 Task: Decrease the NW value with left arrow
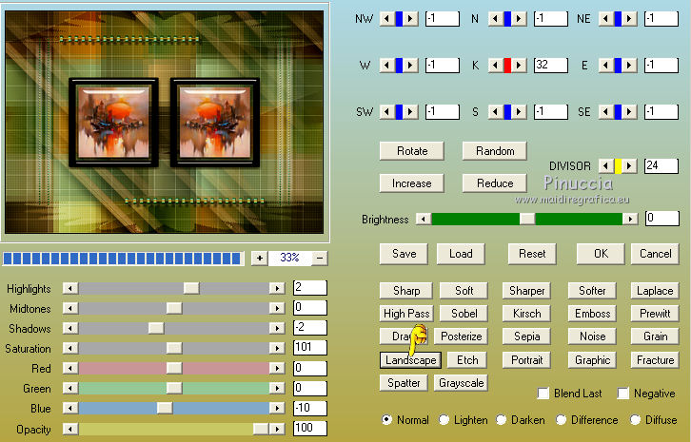tap(387, 18)
